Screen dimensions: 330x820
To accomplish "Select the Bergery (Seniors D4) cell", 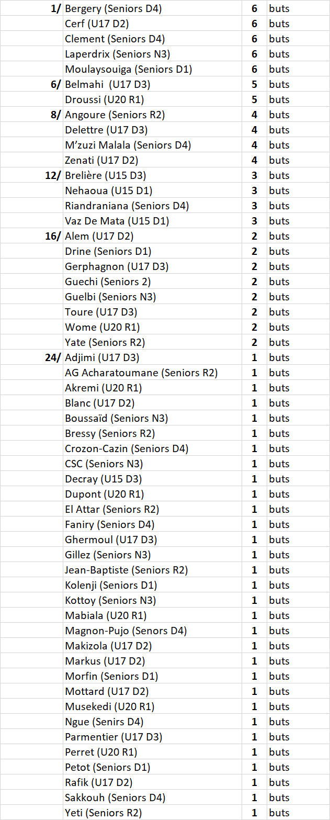I will coord(153,8).
